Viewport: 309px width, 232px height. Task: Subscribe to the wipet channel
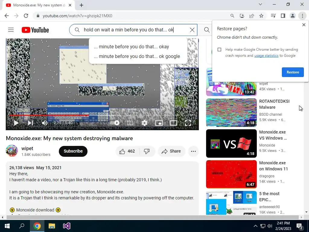73,151
